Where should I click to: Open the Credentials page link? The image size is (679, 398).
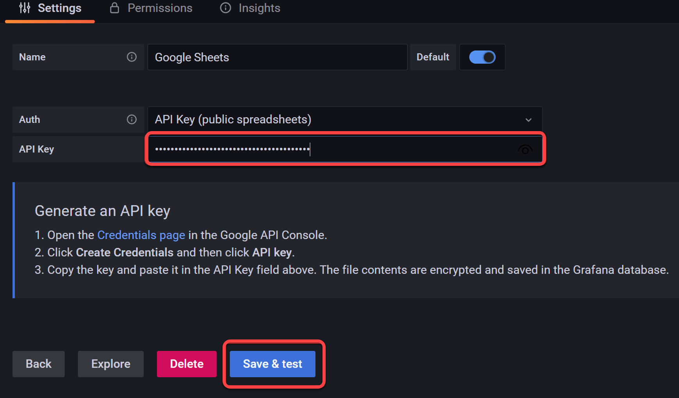(x=141, y=235)
